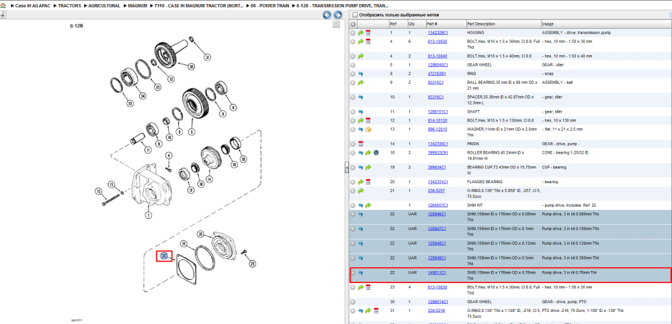Select callout 30 gear in the diagram
This screenshot has height=324, width=672.
coord(191,66)
